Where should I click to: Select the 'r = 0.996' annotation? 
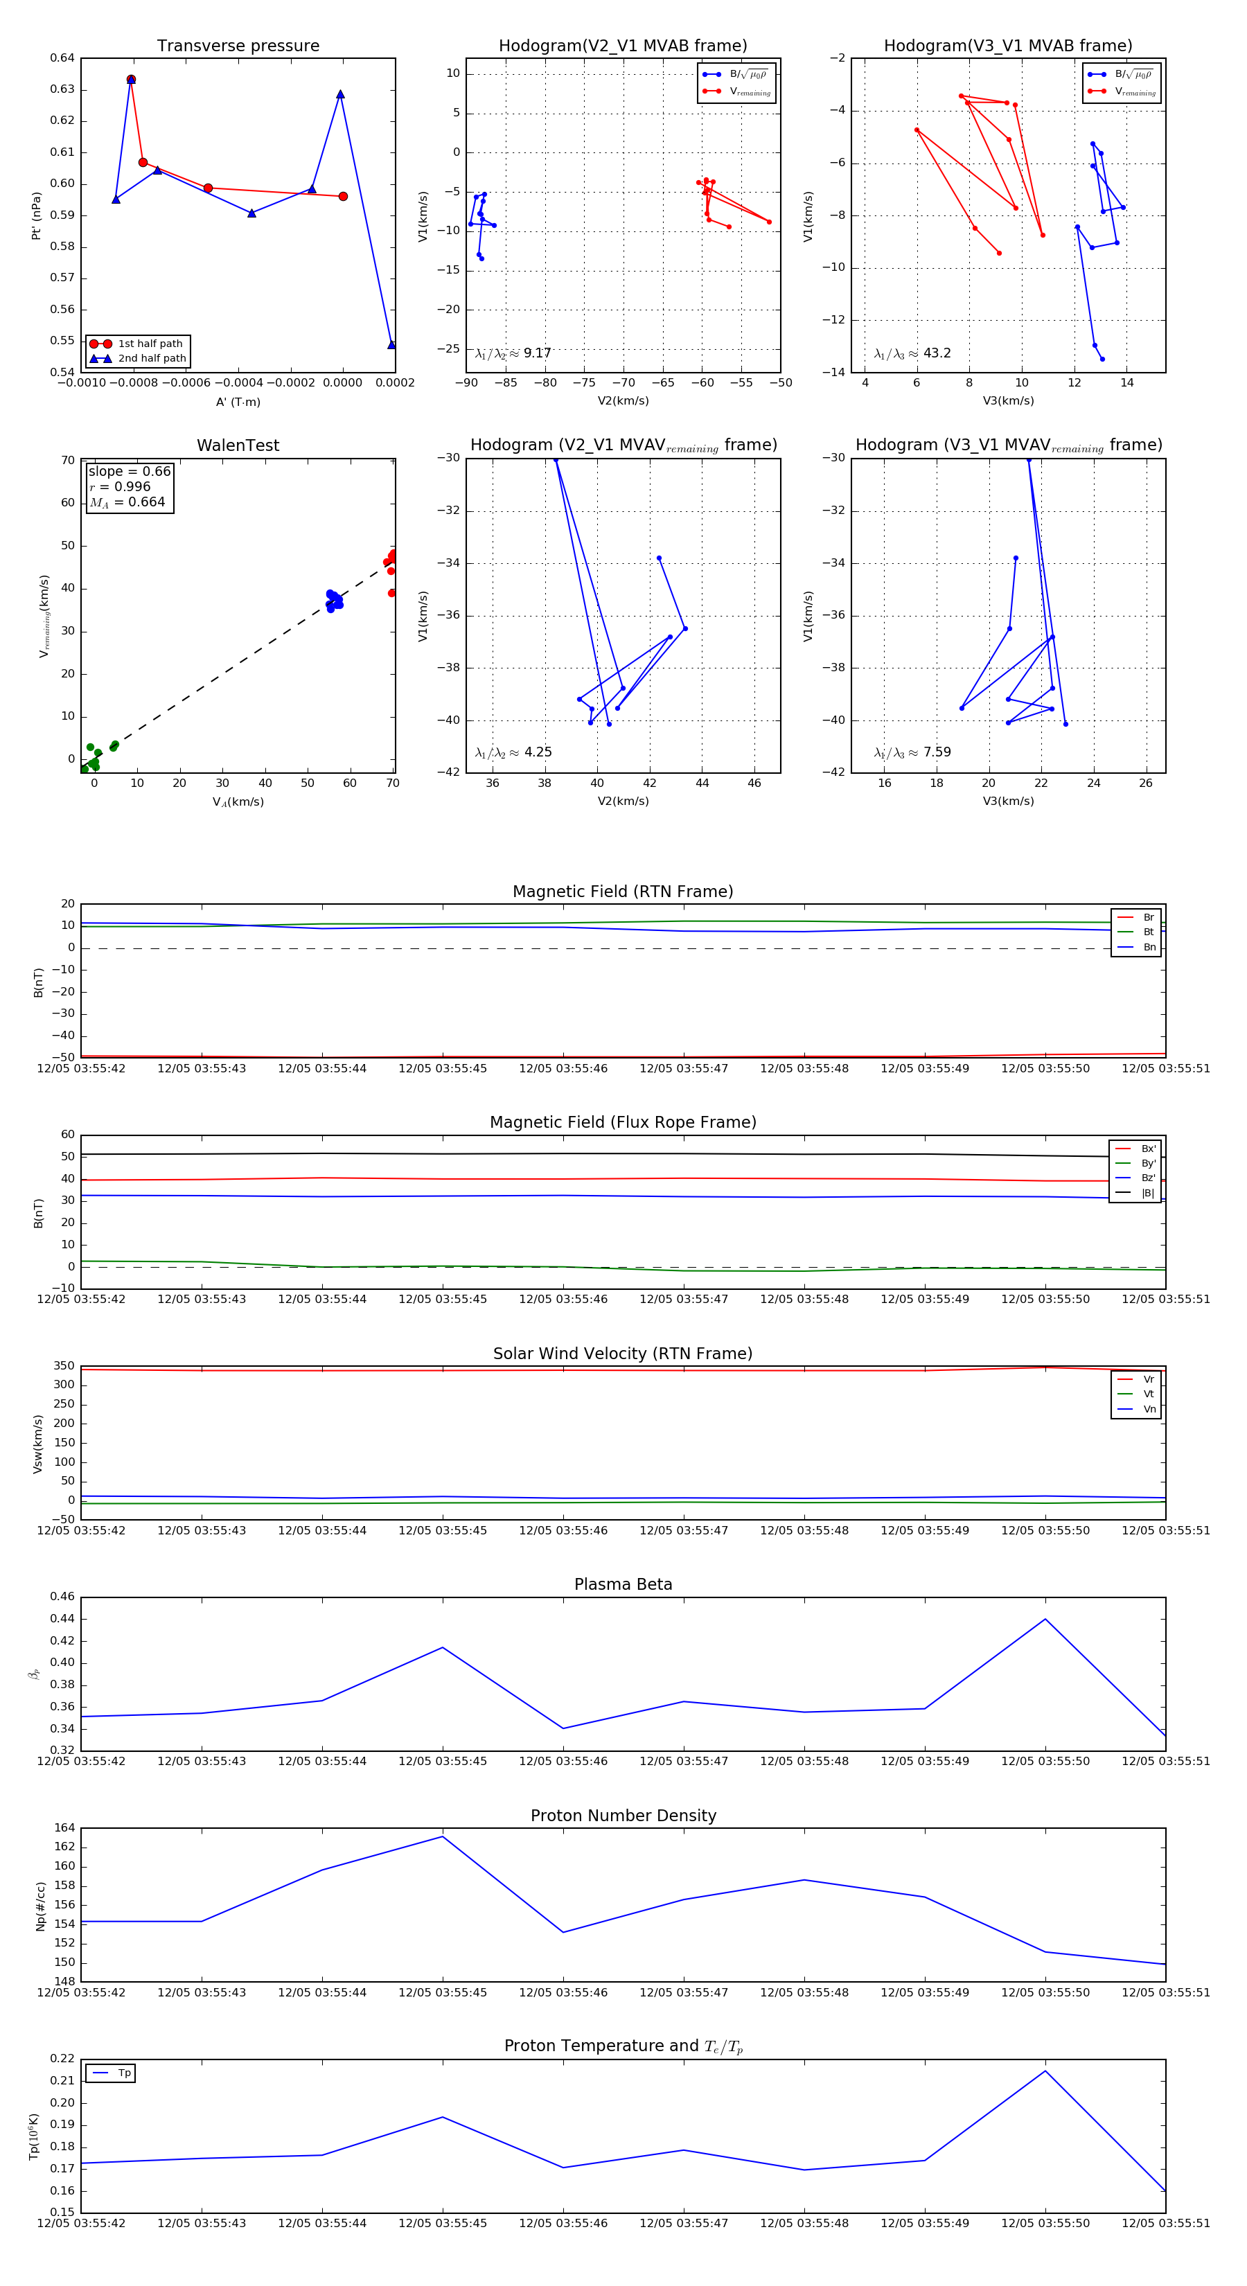point(120,486)
